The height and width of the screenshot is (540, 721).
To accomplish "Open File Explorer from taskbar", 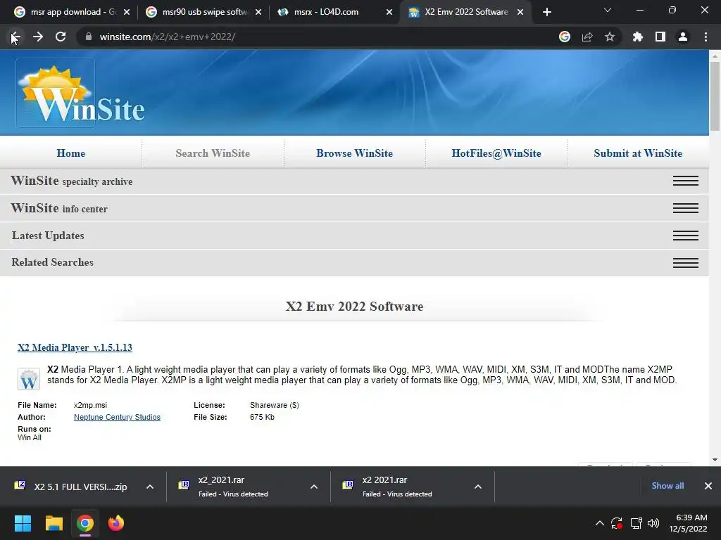I will coord(54,523).
